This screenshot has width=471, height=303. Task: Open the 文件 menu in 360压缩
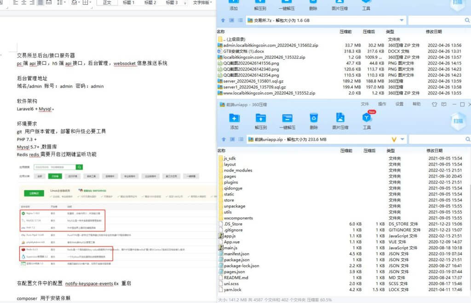click(x=365, y=104)
